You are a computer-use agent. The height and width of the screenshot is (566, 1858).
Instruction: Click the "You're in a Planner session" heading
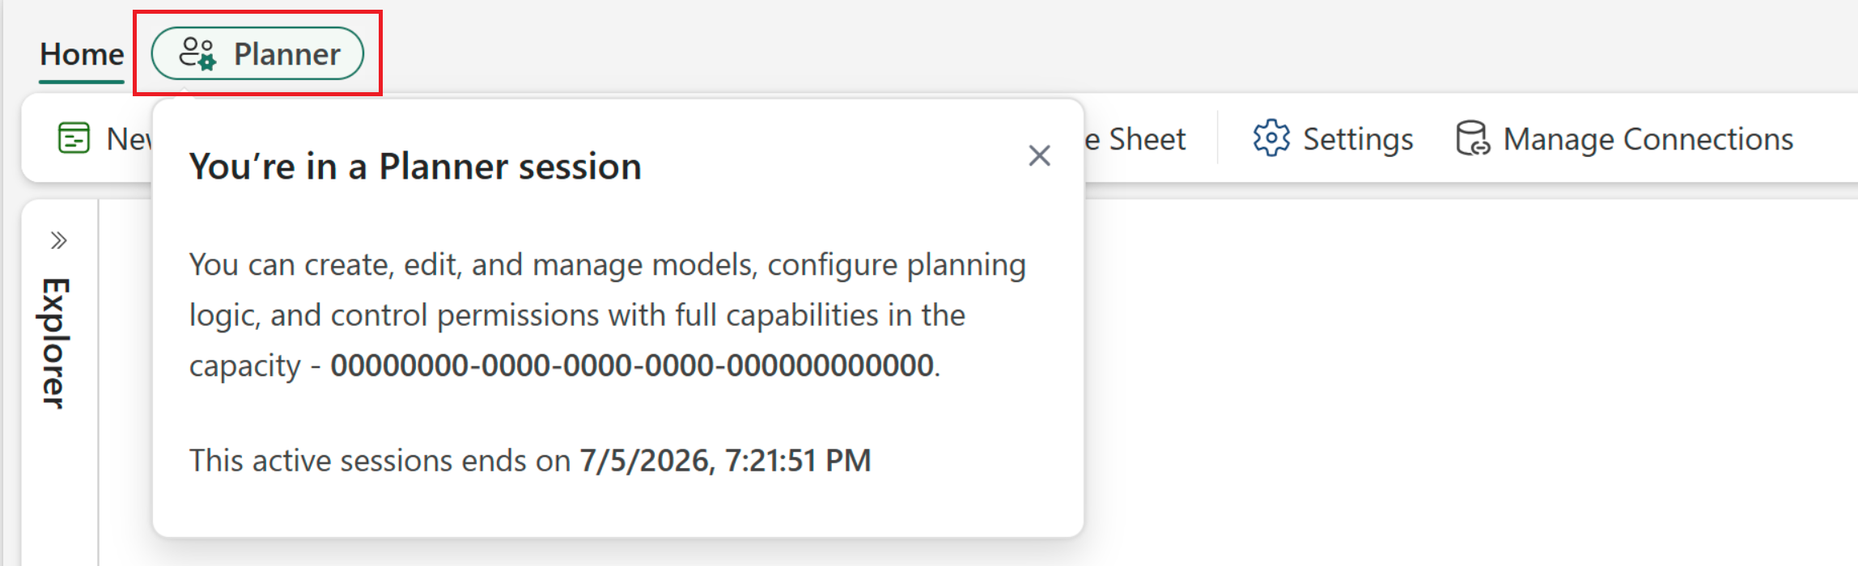(415, 167)
